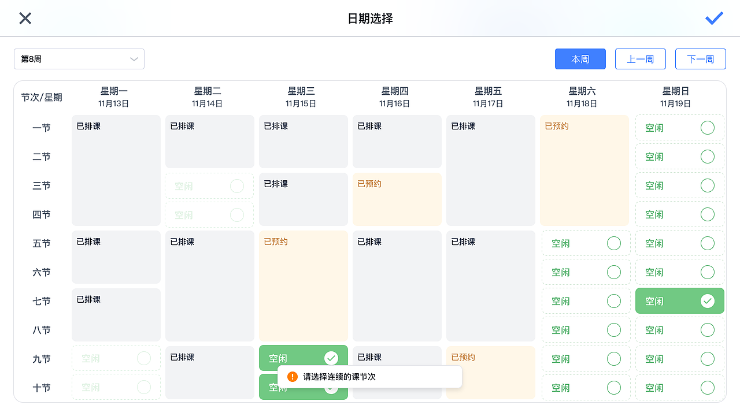Screen dimensions: 740x416
Task: Click Monday's first 已排课 scheduled block
Action: 116,170
